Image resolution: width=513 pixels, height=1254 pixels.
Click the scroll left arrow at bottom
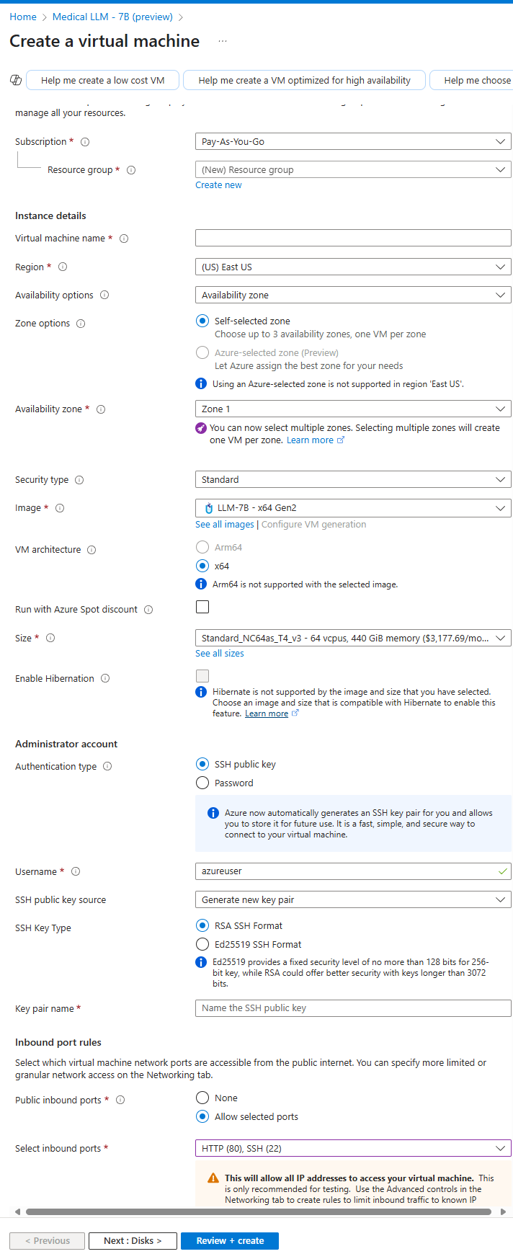click(17, 1211)
